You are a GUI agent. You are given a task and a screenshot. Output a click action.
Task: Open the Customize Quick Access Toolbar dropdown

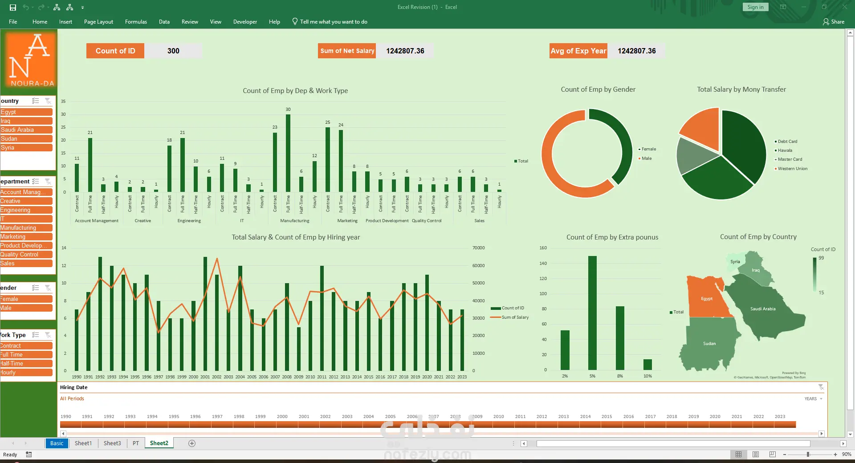pos(82,8)
